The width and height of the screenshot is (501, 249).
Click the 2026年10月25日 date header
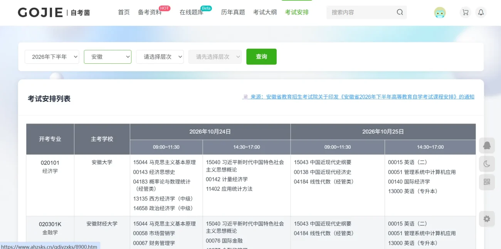point(383,132)
